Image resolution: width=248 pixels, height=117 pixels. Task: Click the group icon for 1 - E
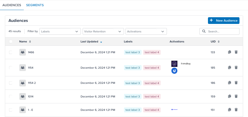[23, 110]
